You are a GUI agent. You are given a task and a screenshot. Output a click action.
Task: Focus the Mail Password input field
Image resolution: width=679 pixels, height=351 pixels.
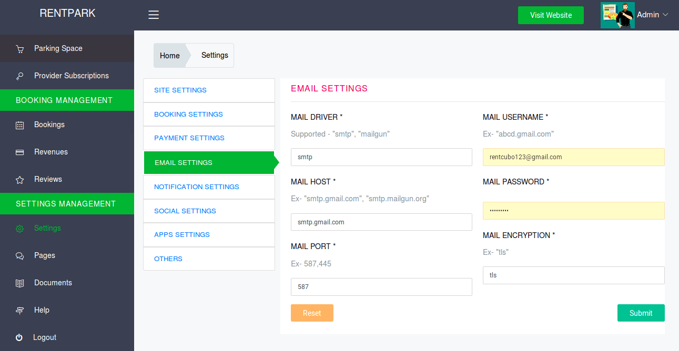[574, 211]
